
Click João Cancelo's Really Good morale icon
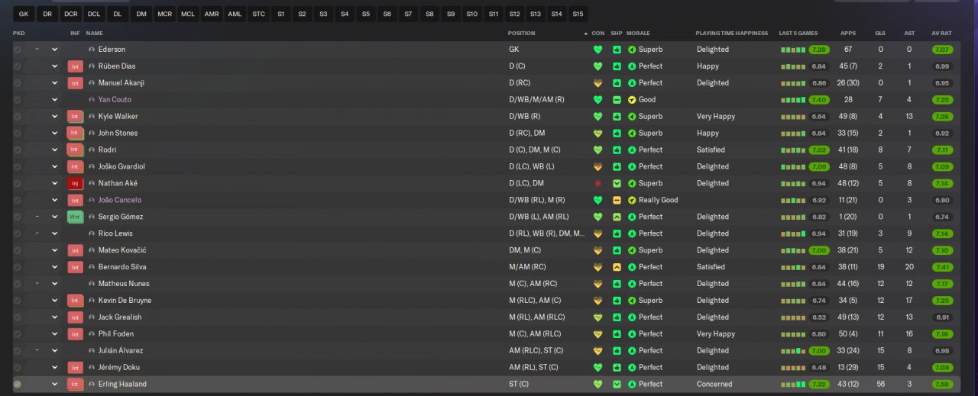(x=632, y=200)
